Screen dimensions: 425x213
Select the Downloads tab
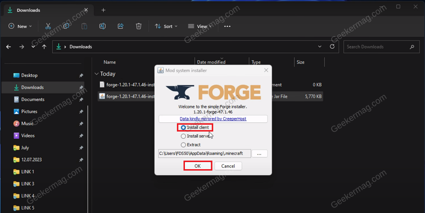click(x=48, y=10)
